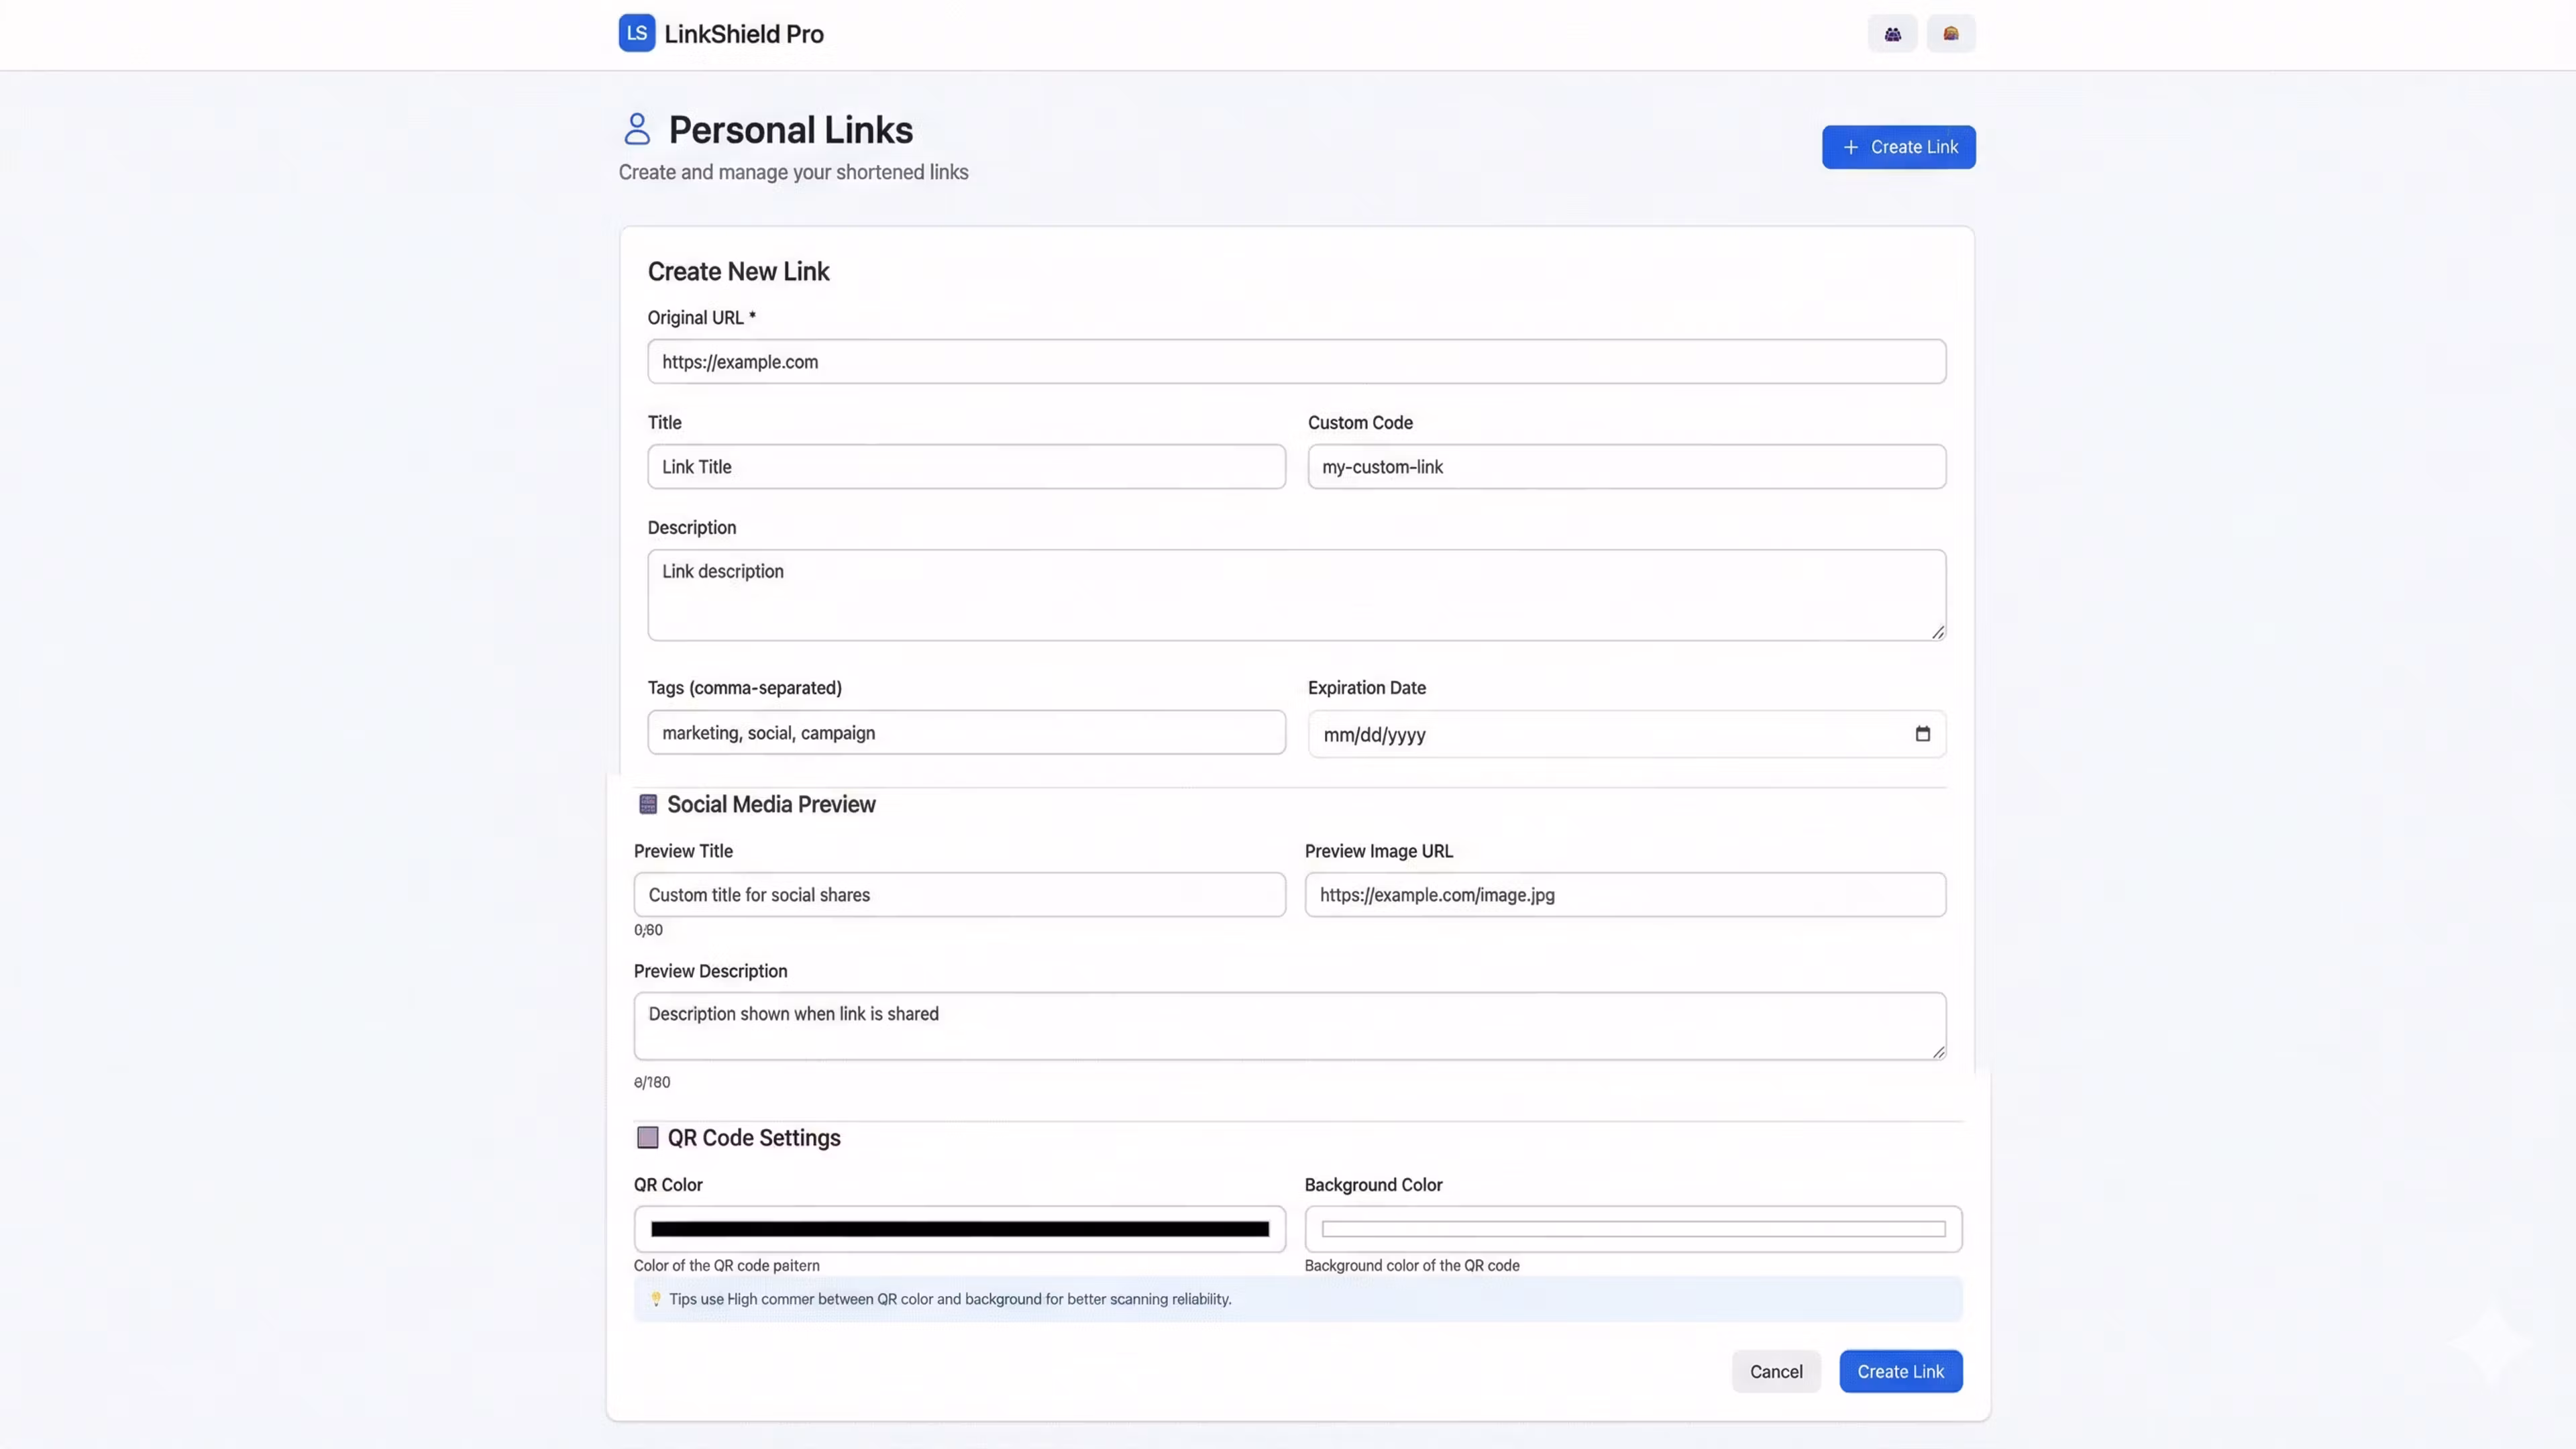Click the person icon beside Personal Links

click(637, 129)
